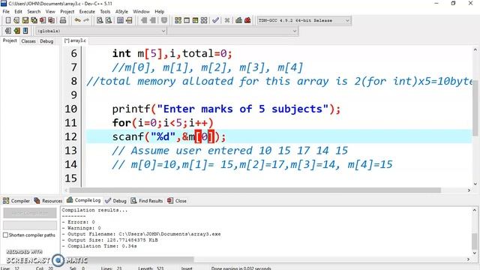Click line number 12 in the gutter
This screenshot has height=270, width=480.
click(70, 136)
